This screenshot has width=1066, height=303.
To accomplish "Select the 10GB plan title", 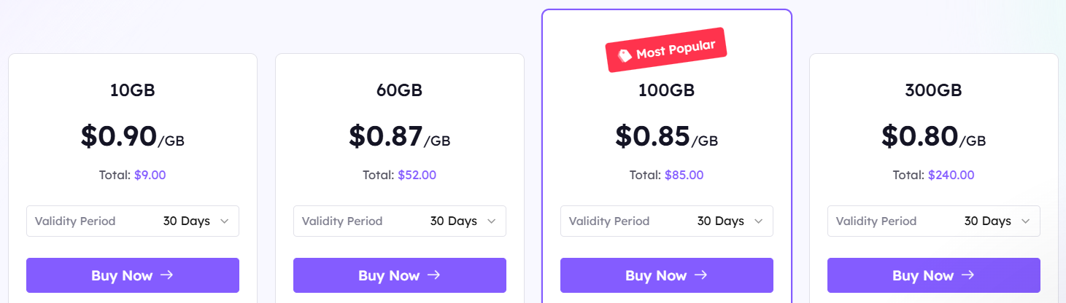I will 133,90.
